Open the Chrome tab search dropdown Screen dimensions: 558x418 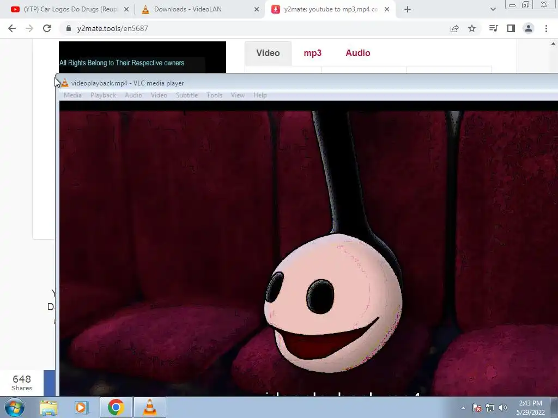[493, 10]
